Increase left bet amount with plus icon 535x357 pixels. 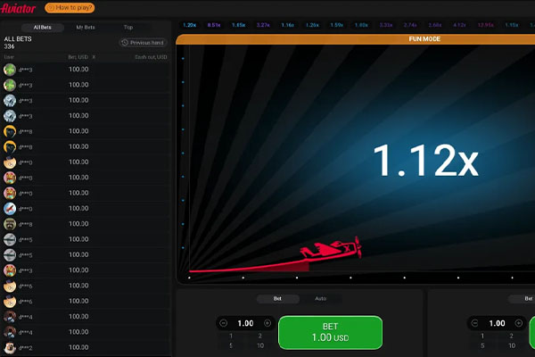coord(267,323)
